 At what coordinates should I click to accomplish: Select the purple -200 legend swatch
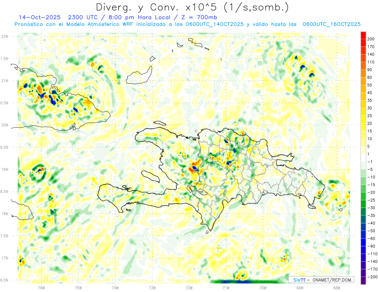pos(363,280)
